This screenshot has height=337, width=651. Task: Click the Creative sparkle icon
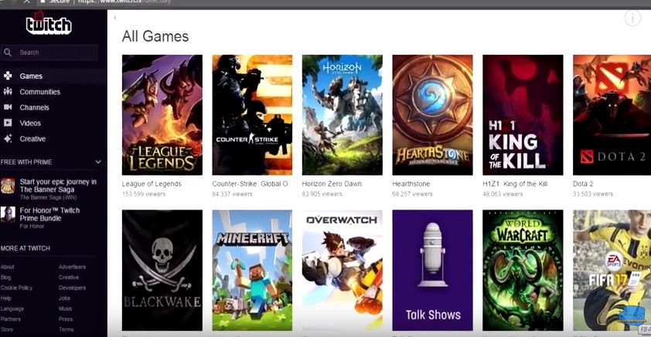8,138
